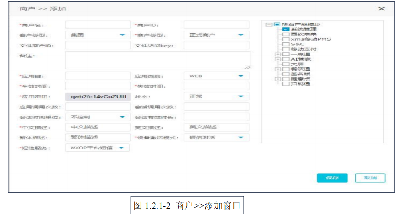Click the 会话有效时长 input field
The image size is (406, 216).
[216, 117]
